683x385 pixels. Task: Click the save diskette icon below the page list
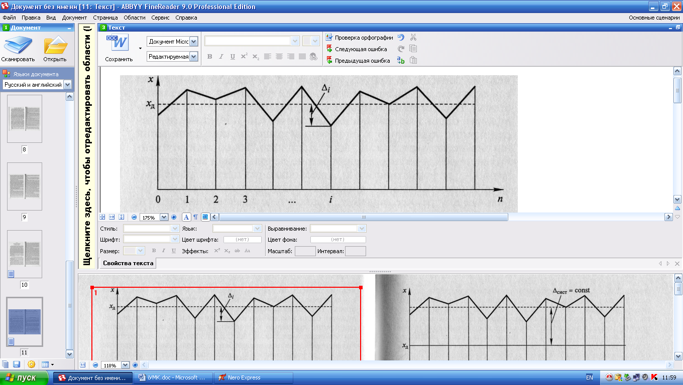point(17,364)
